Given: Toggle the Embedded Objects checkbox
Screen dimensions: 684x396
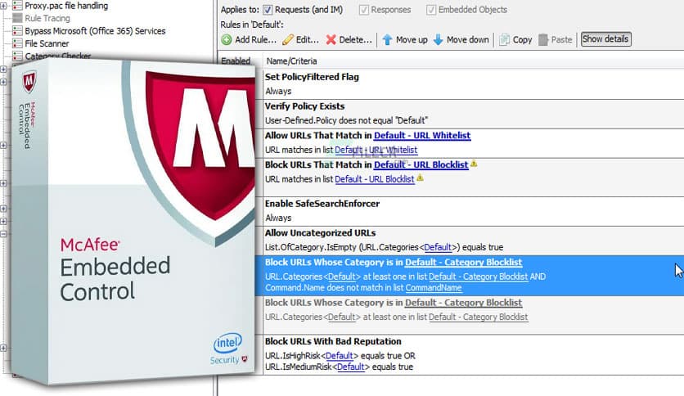Looking at the screenshot, I should coord(431,10).
